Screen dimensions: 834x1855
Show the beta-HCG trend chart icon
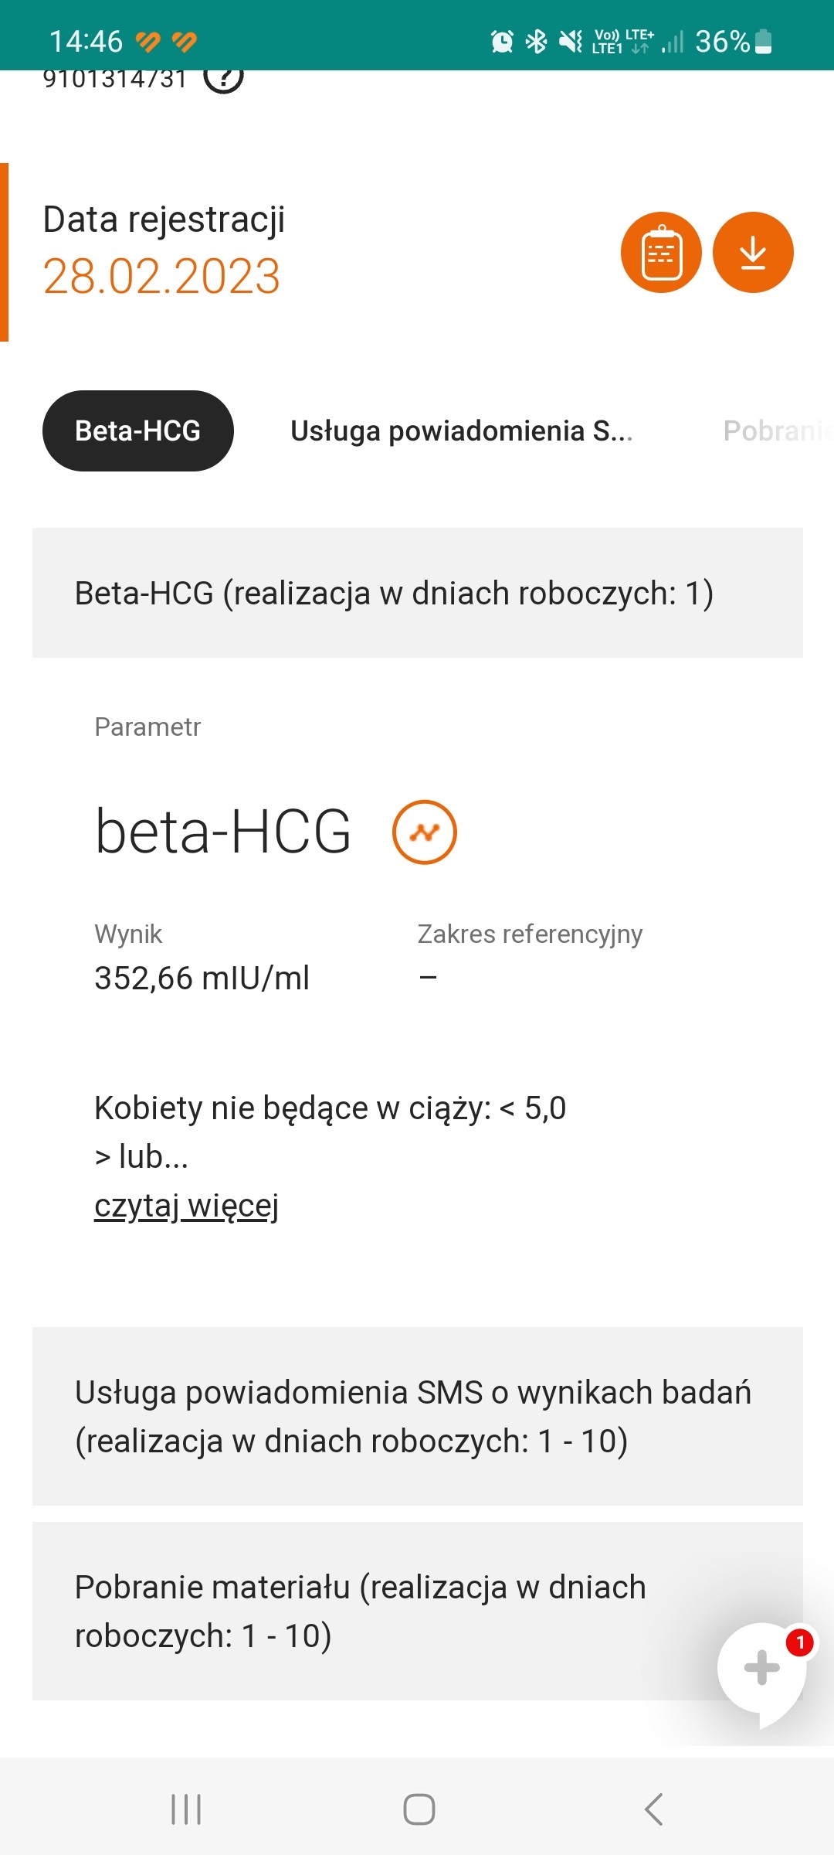(425, 832)
